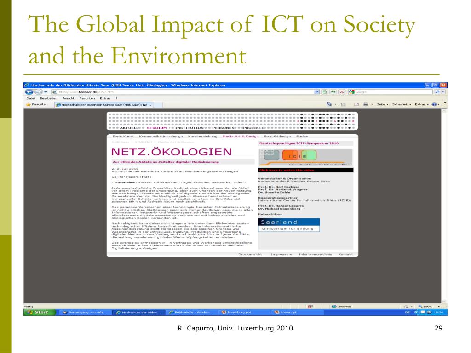The height and width of the screenshot is (353, 471).
Task: Expand the Print options dropdown arrow
Action: pos(372,104)
